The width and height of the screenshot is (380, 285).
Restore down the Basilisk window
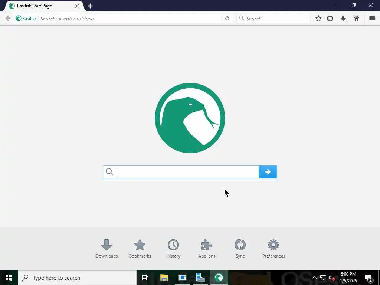(354, 5)
